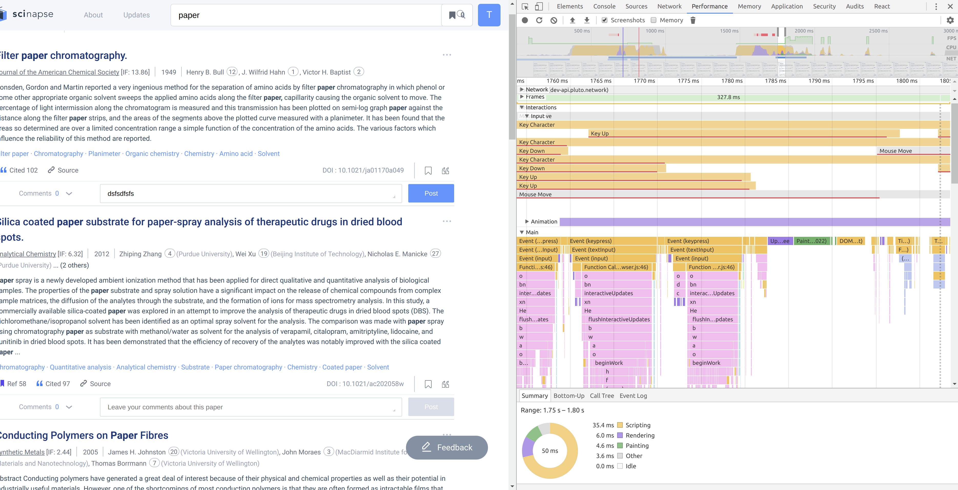This screenshot has height=490, width=958.
Task: Click the paper search input field
Action: point(305,15)
